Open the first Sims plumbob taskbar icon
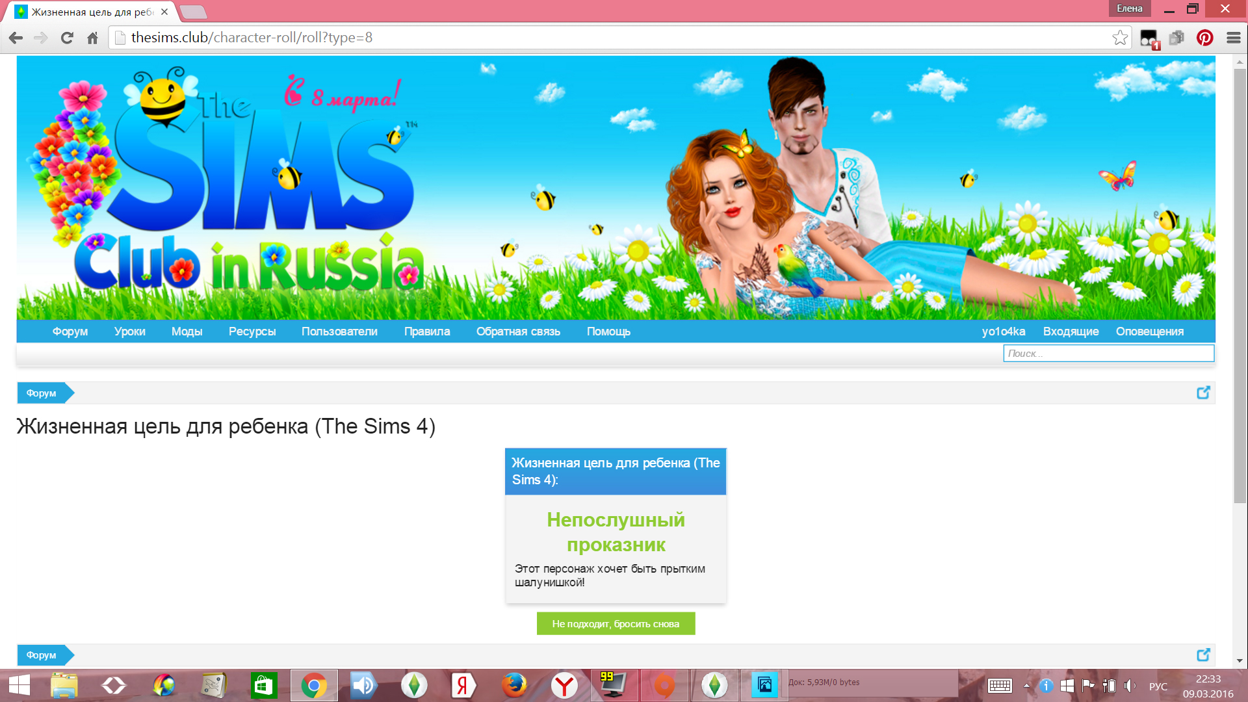Image resolution: width=1248 pixels, height=702 pixels. [414, 686]
